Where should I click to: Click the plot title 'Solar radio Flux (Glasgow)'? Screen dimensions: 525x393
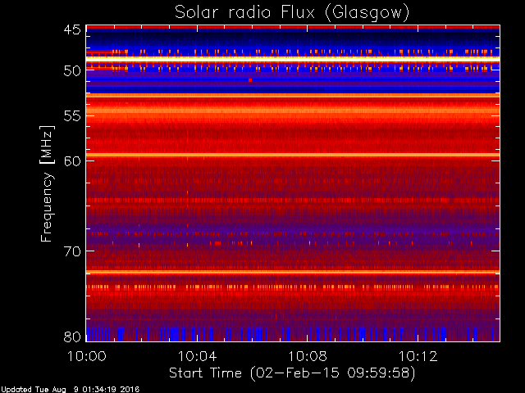click(x=292, y=13)
